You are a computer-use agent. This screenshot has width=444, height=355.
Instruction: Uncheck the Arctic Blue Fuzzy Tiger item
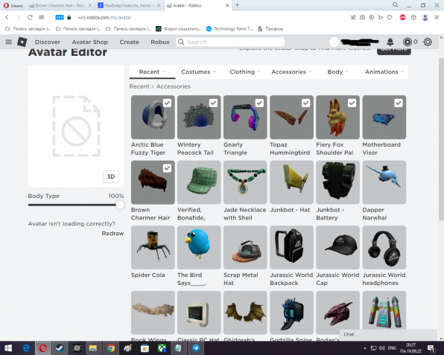click(x=167, y=103)
